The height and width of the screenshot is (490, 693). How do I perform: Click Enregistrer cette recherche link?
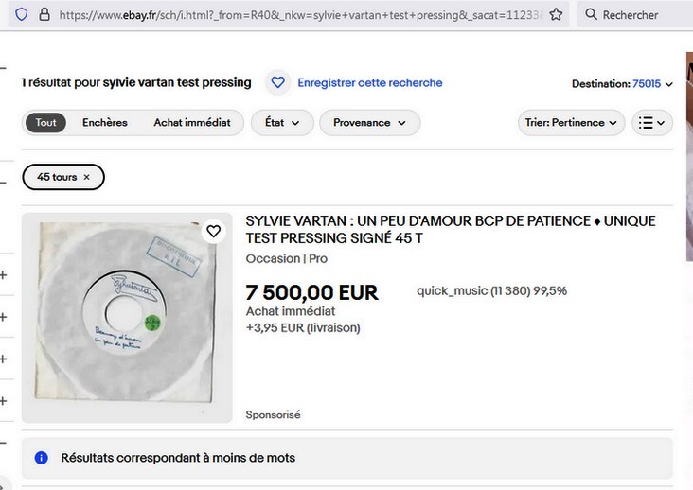coord(369,83)
